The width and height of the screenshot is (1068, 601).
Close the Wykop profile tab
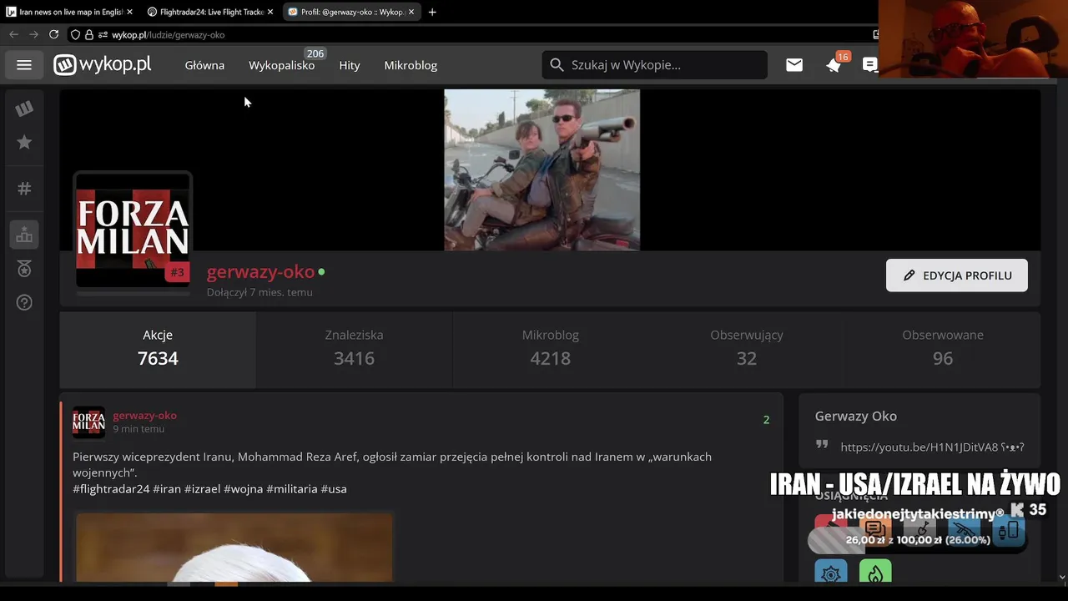pos(411,12)
